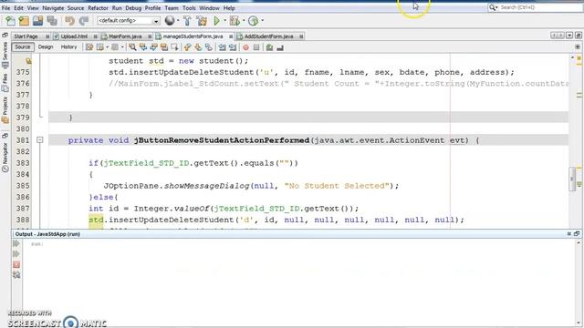Open the Files side panel button
This screenshot has height=328, width=584.
tap(5, 83)
